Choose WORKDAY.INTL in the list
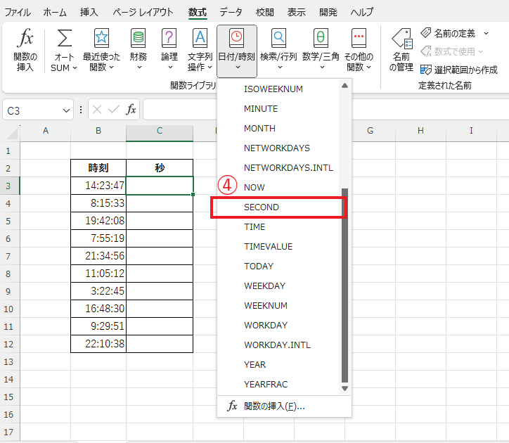Image resolution: width=509 pixels, height=443 pixels. pyautogui.click(x=277, y=345)
